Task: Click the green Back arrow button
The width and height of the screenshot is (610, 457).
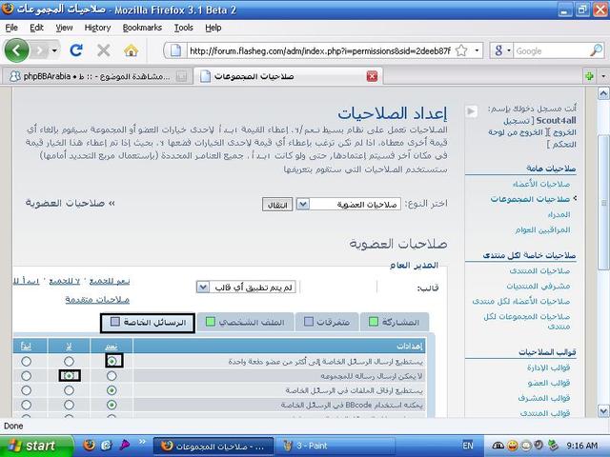Action: point(16,50)
